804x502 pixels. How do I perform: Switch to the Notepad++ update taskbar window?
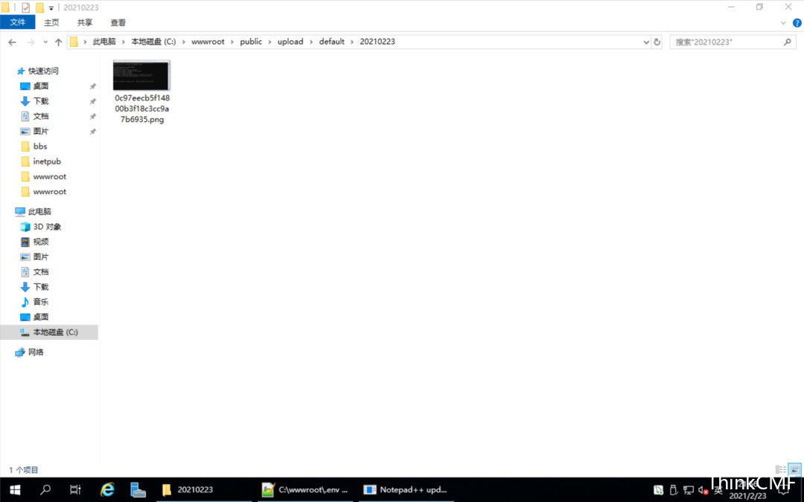406,489
